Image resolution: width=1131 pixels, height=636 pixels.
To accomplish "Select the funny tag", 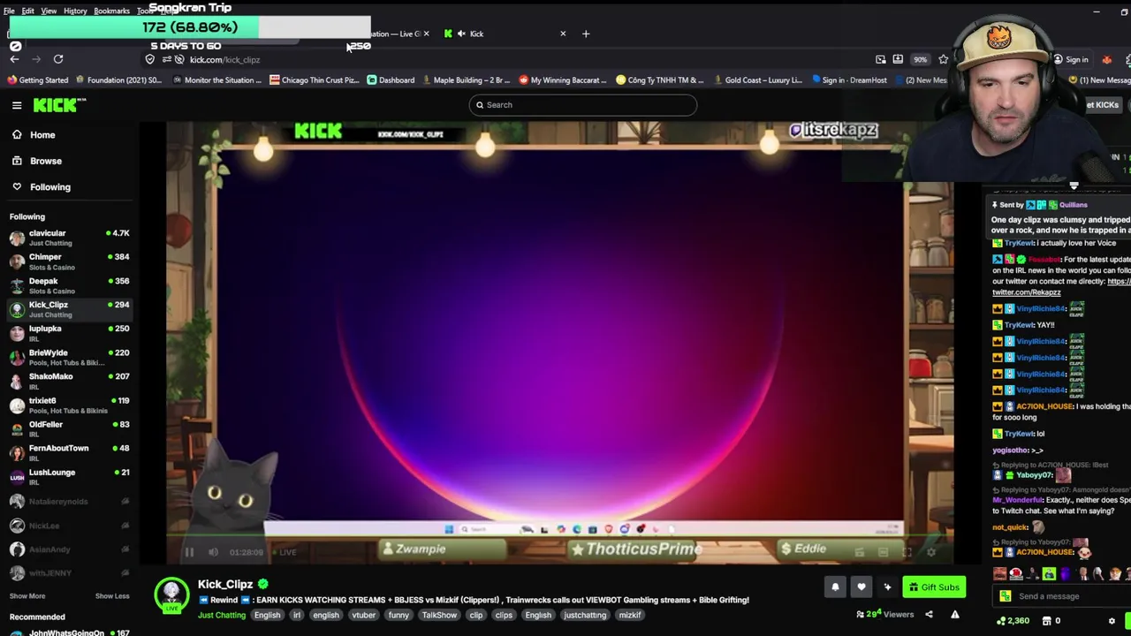I will pyautogui.click(x=399, y=616).
